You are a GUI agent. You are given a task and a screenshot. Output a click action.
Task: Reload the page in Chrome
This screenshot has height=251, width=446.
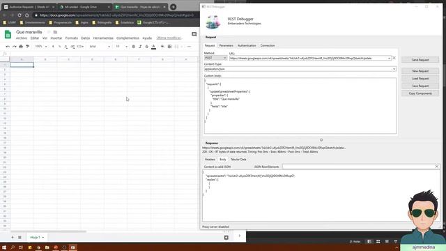coord(20,15)
